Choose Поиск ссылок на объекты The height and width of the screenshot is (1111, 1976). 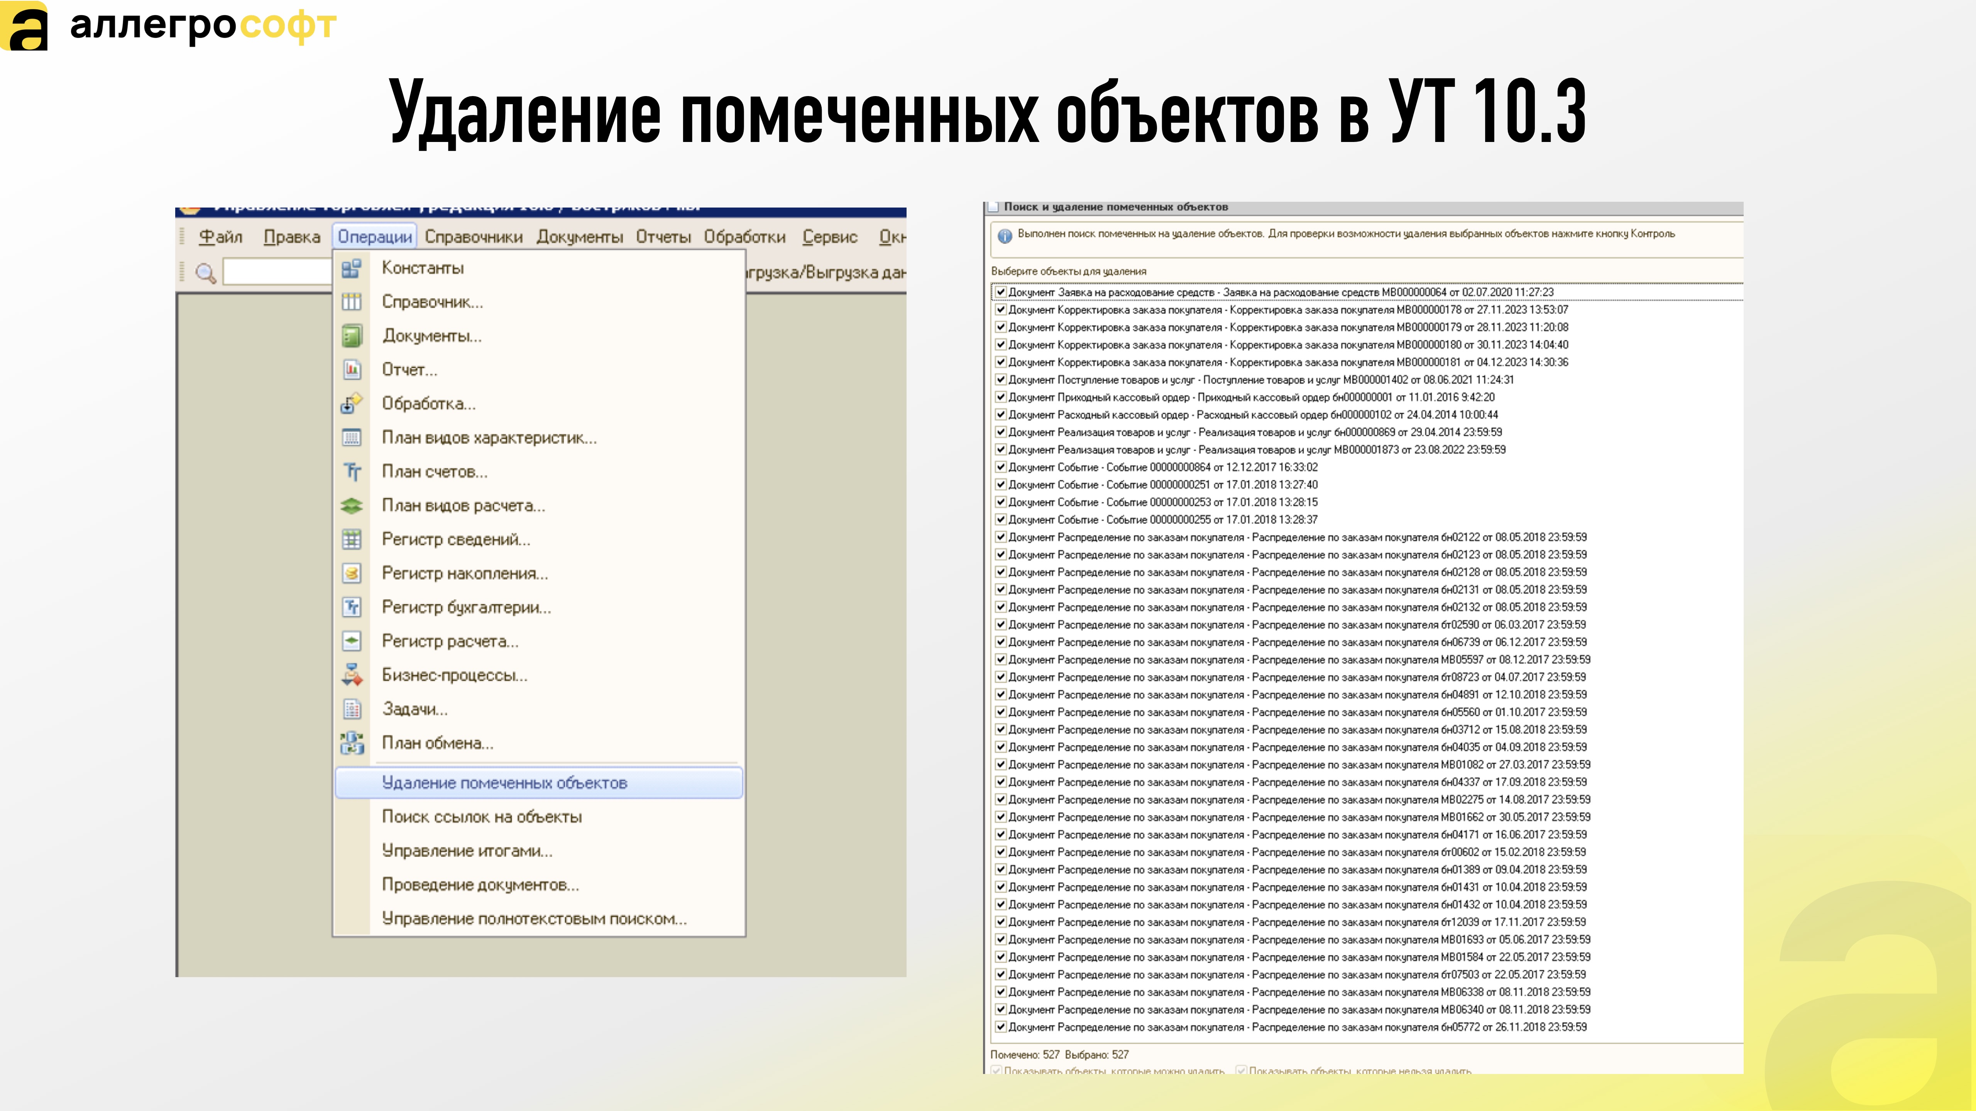482,817
